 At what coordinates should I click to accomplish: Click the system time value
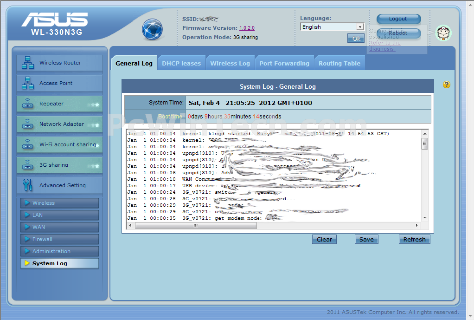coord(250,103)
